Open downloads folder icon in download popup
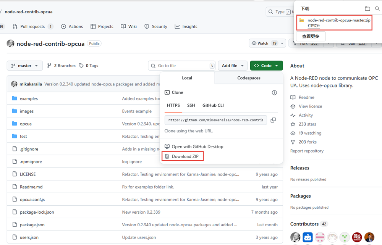The width and height of the screenshot is (382, 245). pyautogui.click(x=367, y=9)
